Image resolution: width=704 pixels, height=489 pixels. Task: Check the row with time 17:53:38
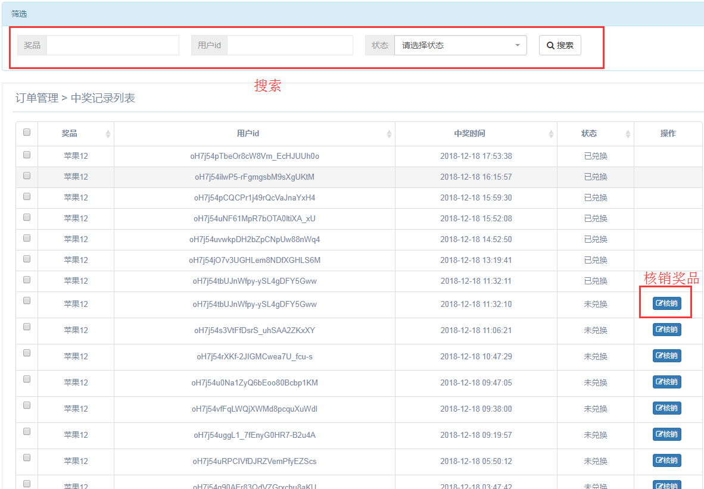[x=27, y=155]
